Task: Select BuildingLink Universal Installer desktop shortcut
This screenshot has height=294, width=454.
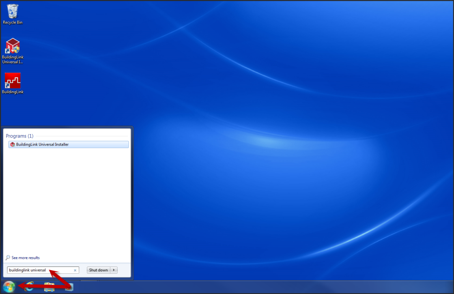Action: point(13,51)
